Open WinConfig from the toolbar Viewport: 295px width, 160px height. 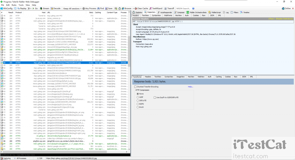tap(7, 8)
